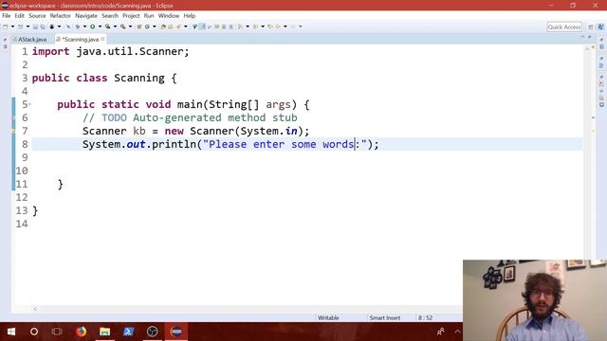Image resolution: width=607 pixels, height=341 pixels.
Task: Open File Explorer from the taskbar
Action: coord(104,332)
